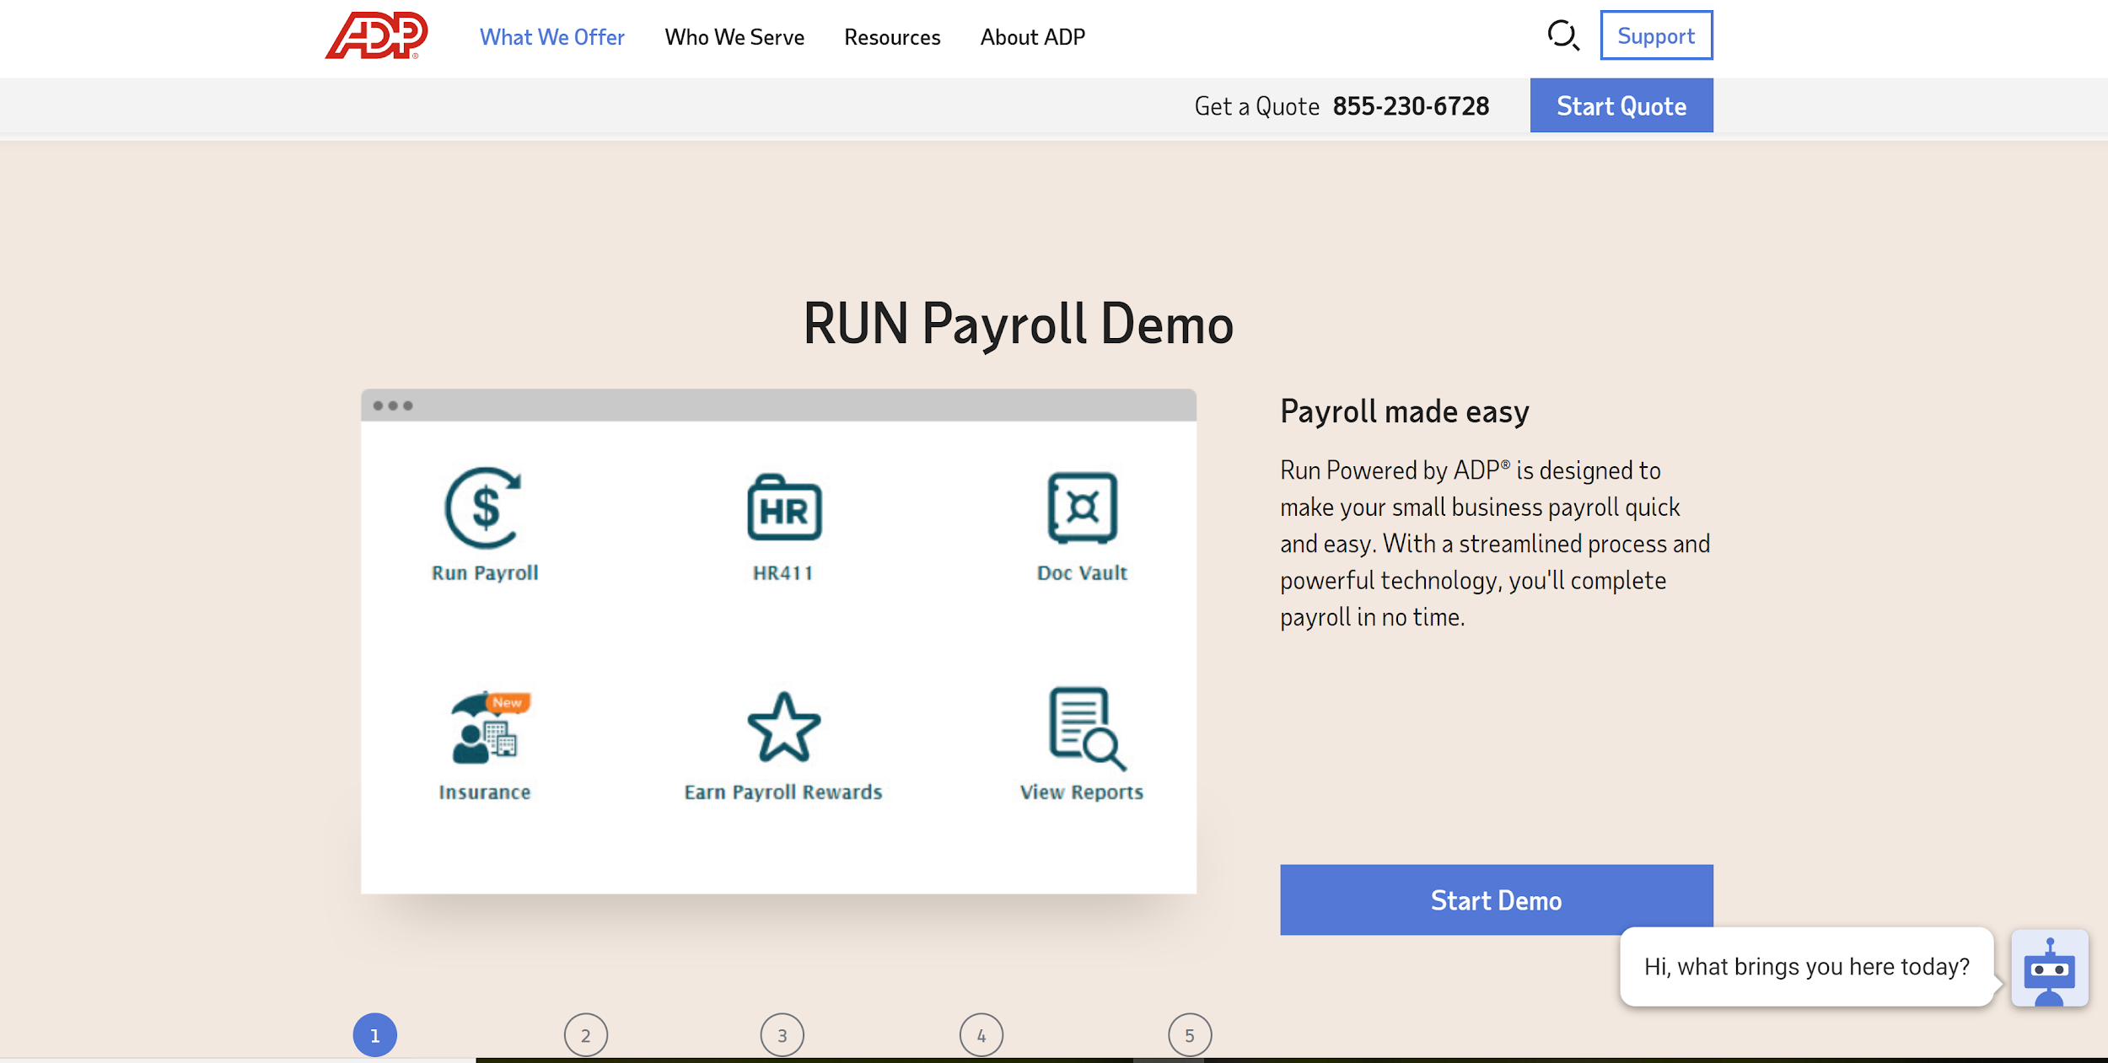
Task: Open the Doc Vault safe icon
Action: click(1082, 507)
